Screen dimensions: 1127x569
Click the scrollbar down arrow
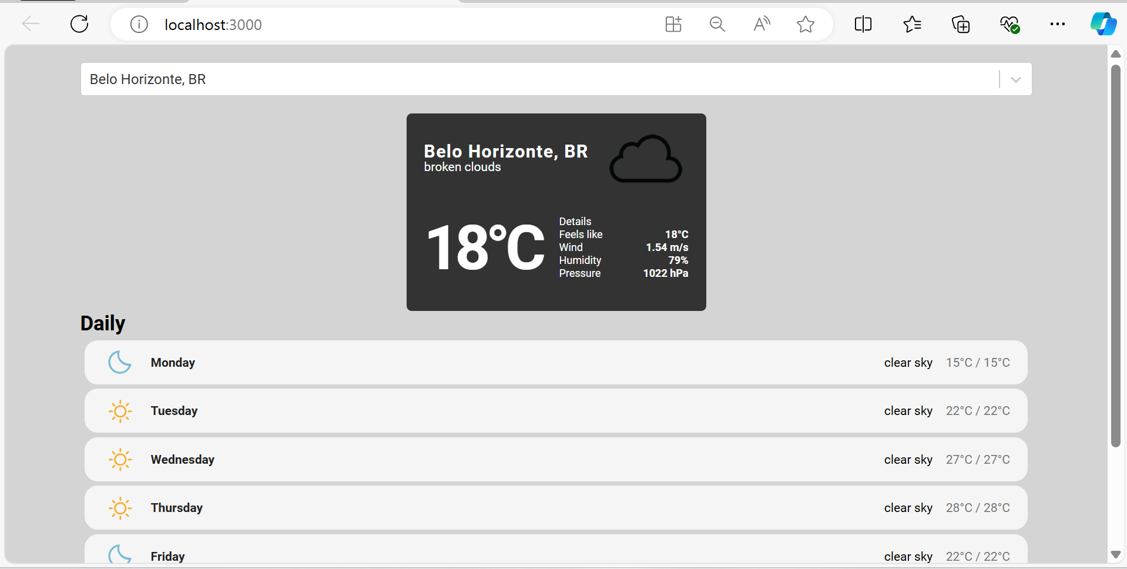1116,555
